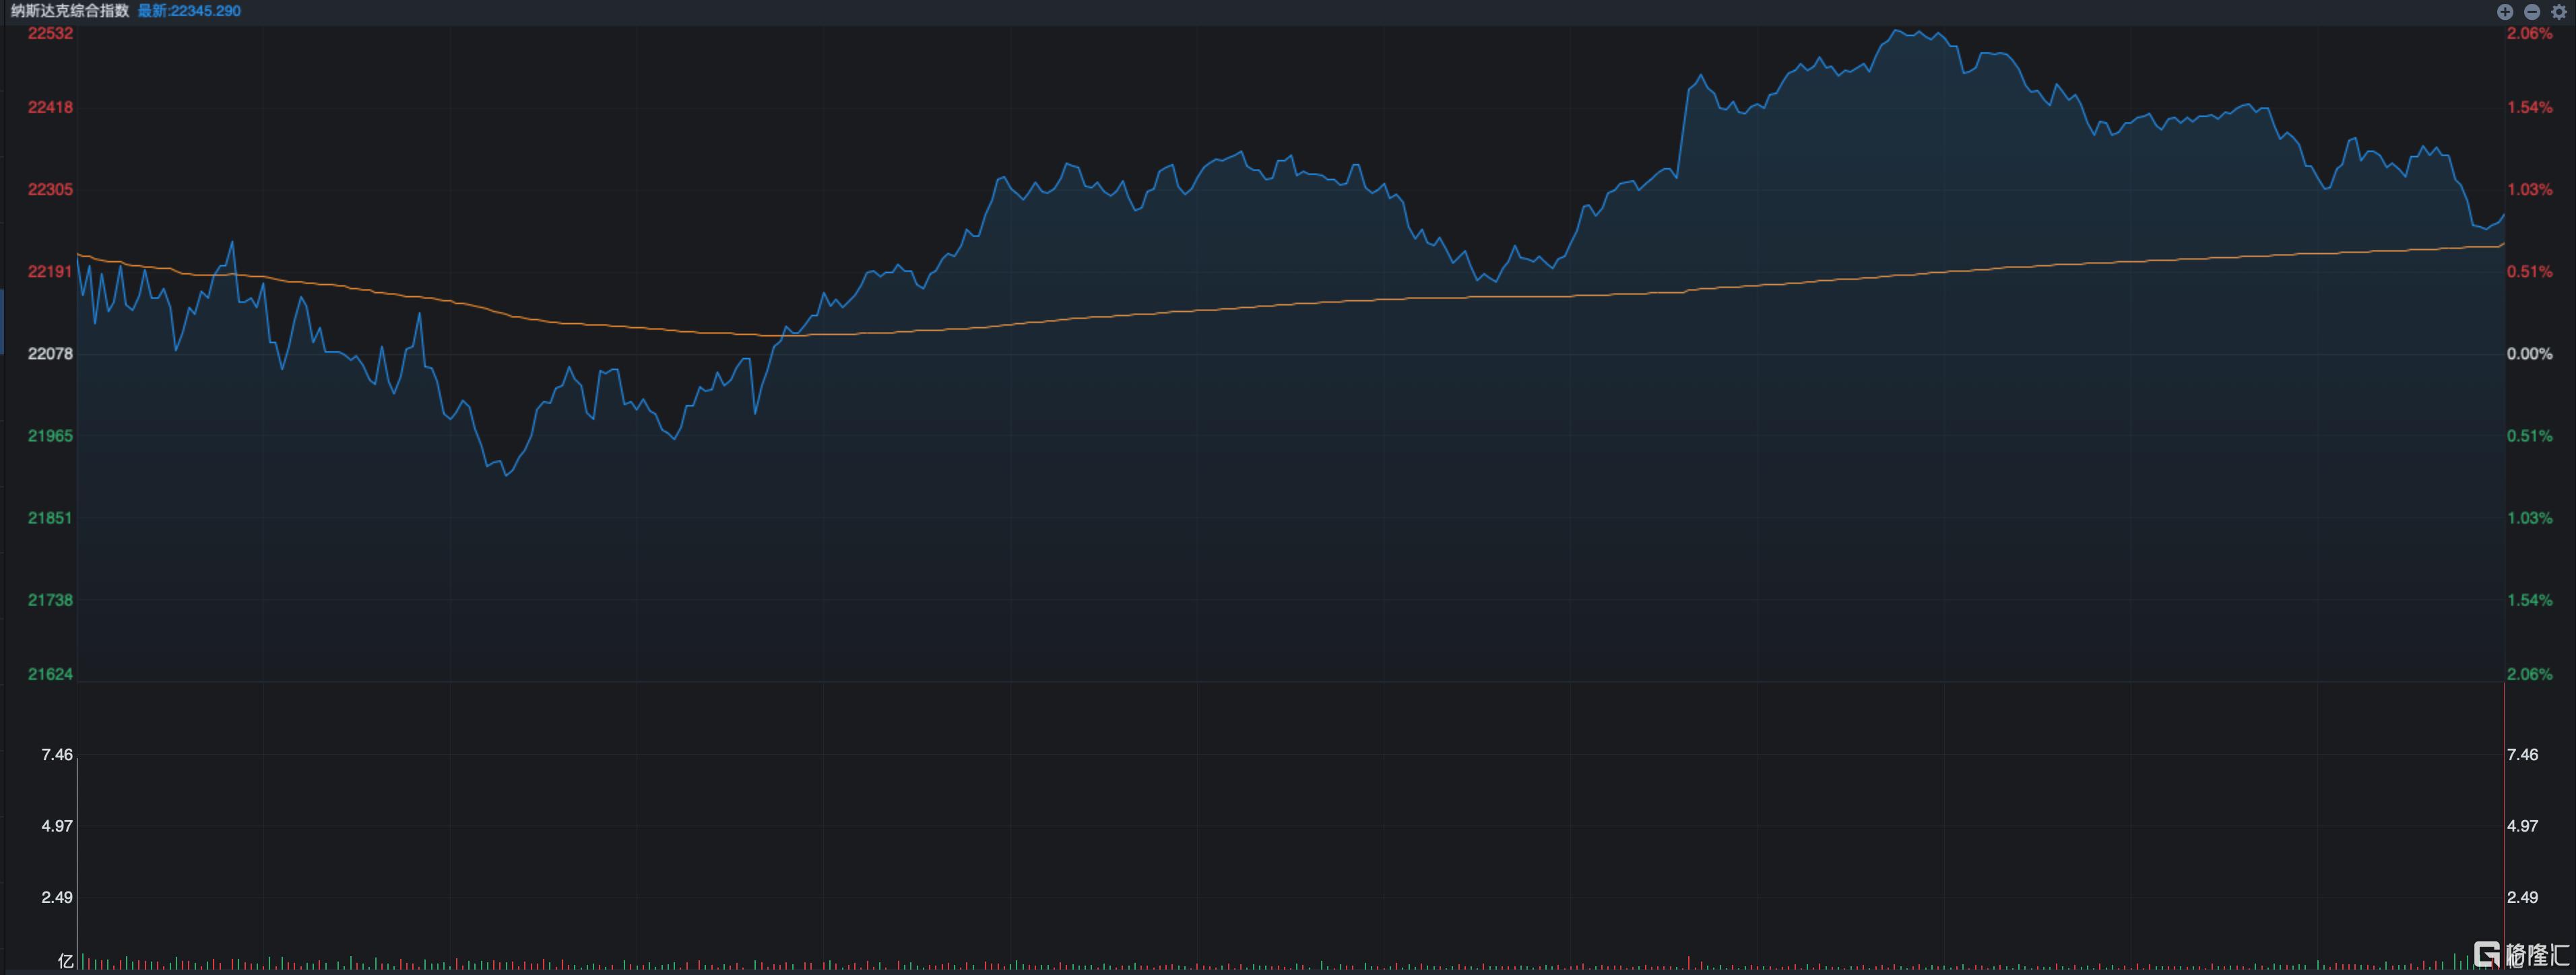Click the red 2.06% top percentage label
The height and width of the screenshot is (975, 2576).
tap(2529, 33)
